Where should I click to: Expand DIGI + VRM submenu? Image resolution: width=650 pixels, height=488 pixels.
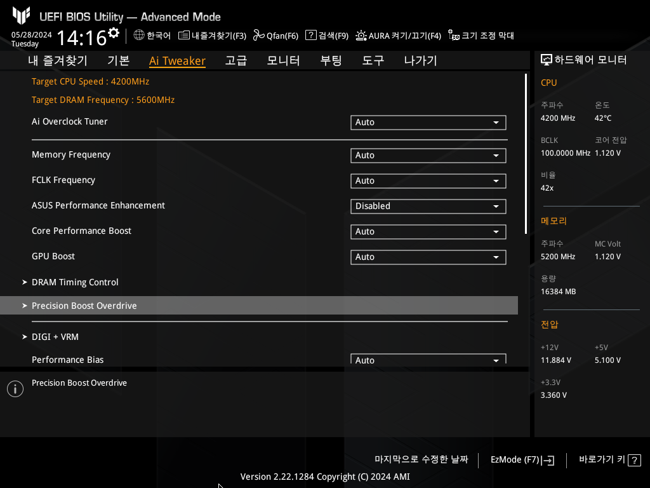tap(51, 337)
